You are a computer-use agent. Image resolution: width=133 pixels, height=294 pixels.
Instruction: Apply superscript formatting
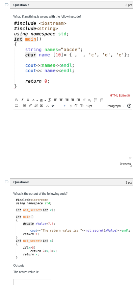tap(84, 100)
